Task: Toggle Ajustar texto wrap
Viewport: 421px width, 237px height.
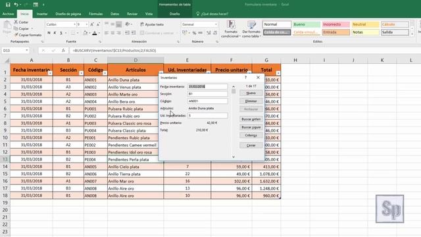Action: click(x=152, y=24)
